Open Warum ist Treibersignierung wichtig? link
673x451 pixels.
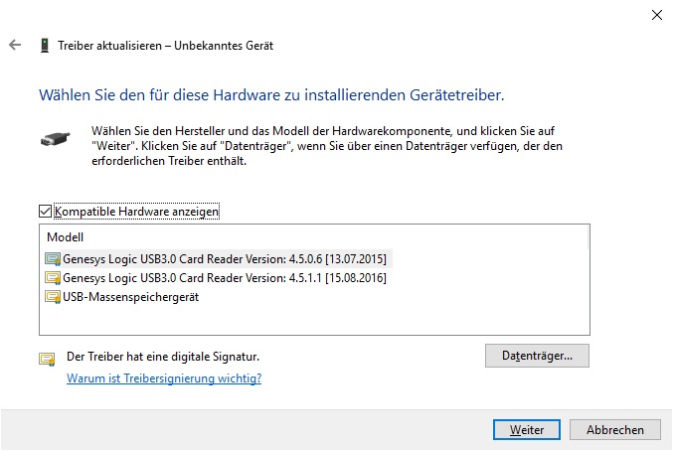point(164,378)
